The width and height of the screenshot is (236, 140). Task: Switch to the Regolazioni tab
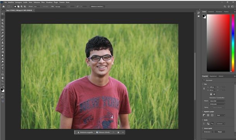pos(213,76)
